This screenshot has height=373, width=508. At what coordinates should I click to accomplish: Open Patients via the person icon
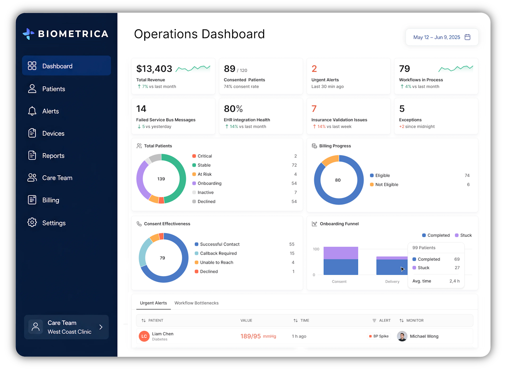point(32,89)
